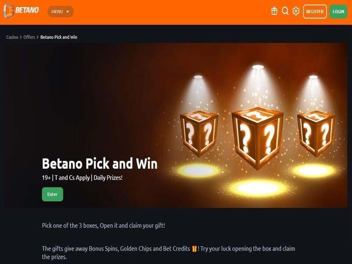The width and height of the screenshot is (352, 264).
Task: Go to Casino breadcrumb link
Action: click(x=12, y=37)
